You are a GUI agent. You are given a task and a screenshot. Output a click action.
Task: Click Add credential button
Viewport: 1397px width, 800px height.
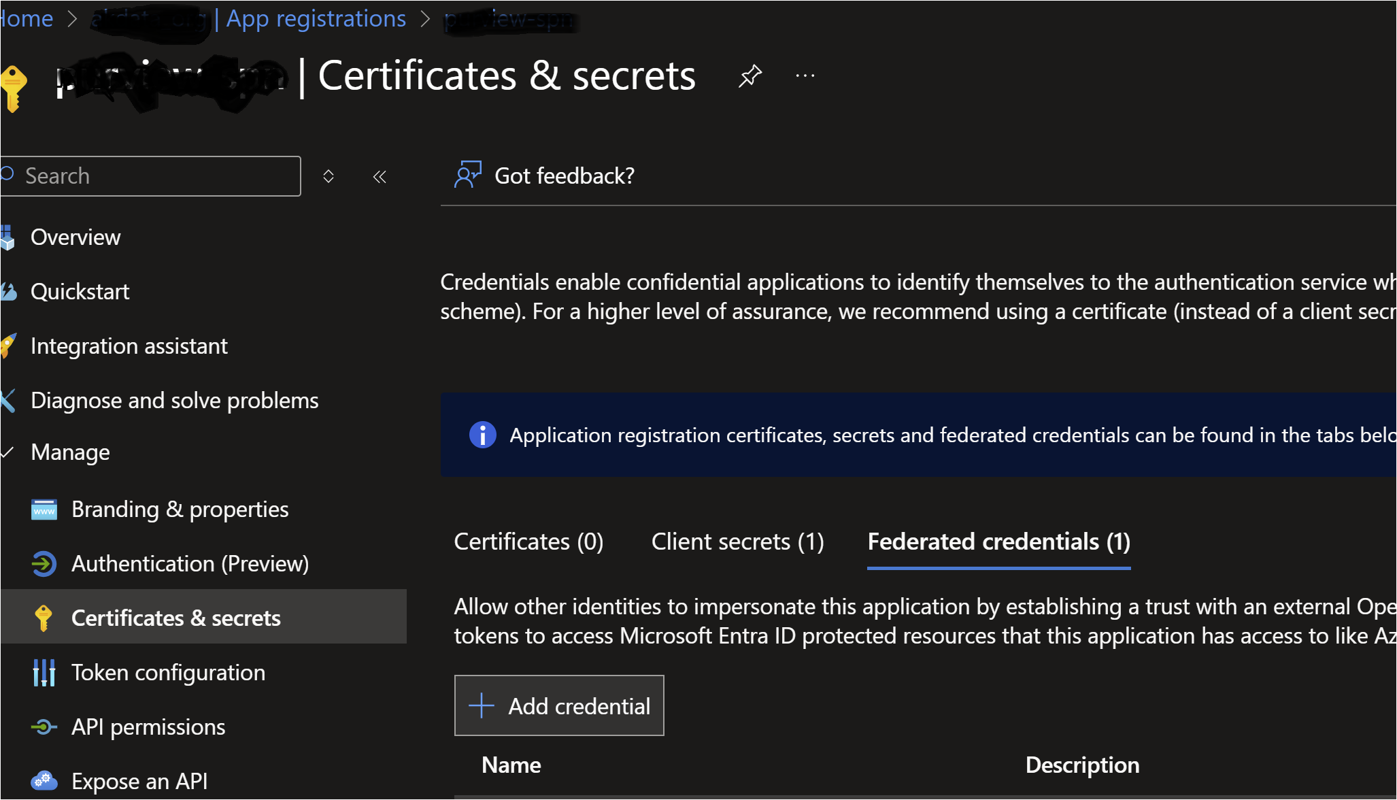tap(559, 705)
